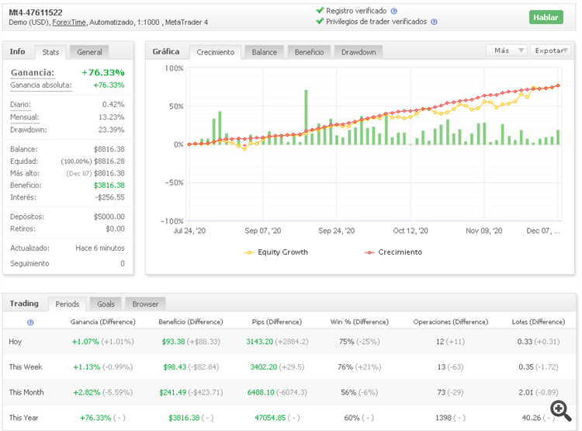The image size is (582, 431).
Task: Switch to the General tab
Action: click(x=89, y=52)
